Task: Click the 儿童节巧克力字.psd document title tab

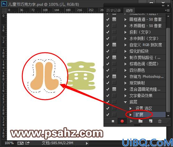Action: click(x=43, y=4)
